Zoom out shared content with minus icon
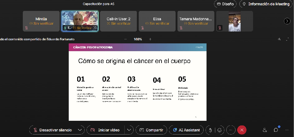The width and height of the screenshot is (294, 137). (126, 39)
